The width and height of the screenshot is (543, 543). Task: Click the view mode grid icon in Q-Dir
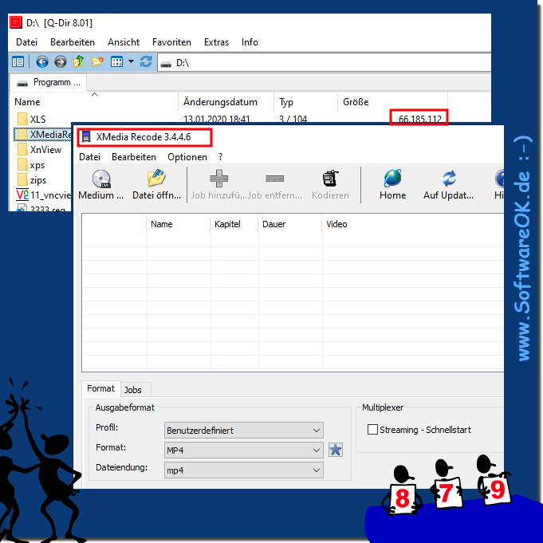click(116, 62)
